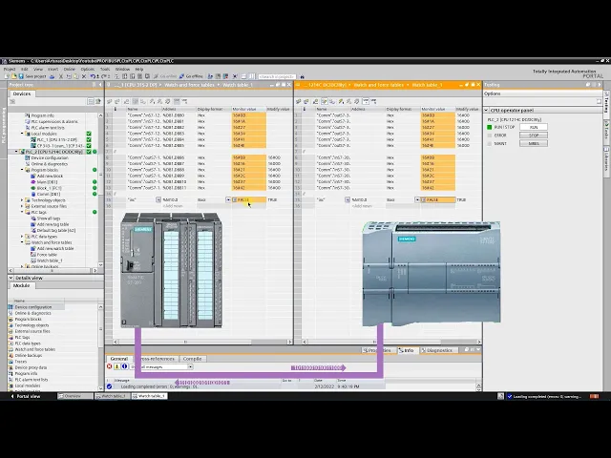Click the info icon in the Loading completed row
611x458 pixels.
tap(109, 386)
